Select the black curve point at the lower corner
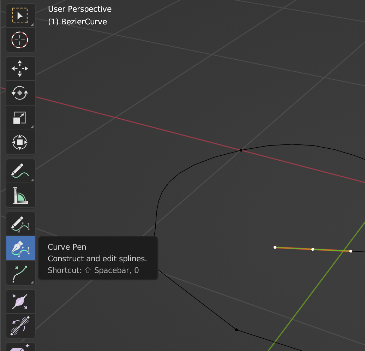Image resolution: width=365 pixels, height=351 pixels. coord(237,330)
